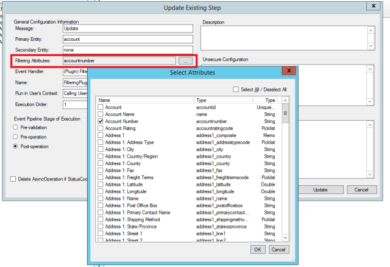Sort by the first Type column header
390x267 pixels.
pyautogui.click(x=224, y=100)
